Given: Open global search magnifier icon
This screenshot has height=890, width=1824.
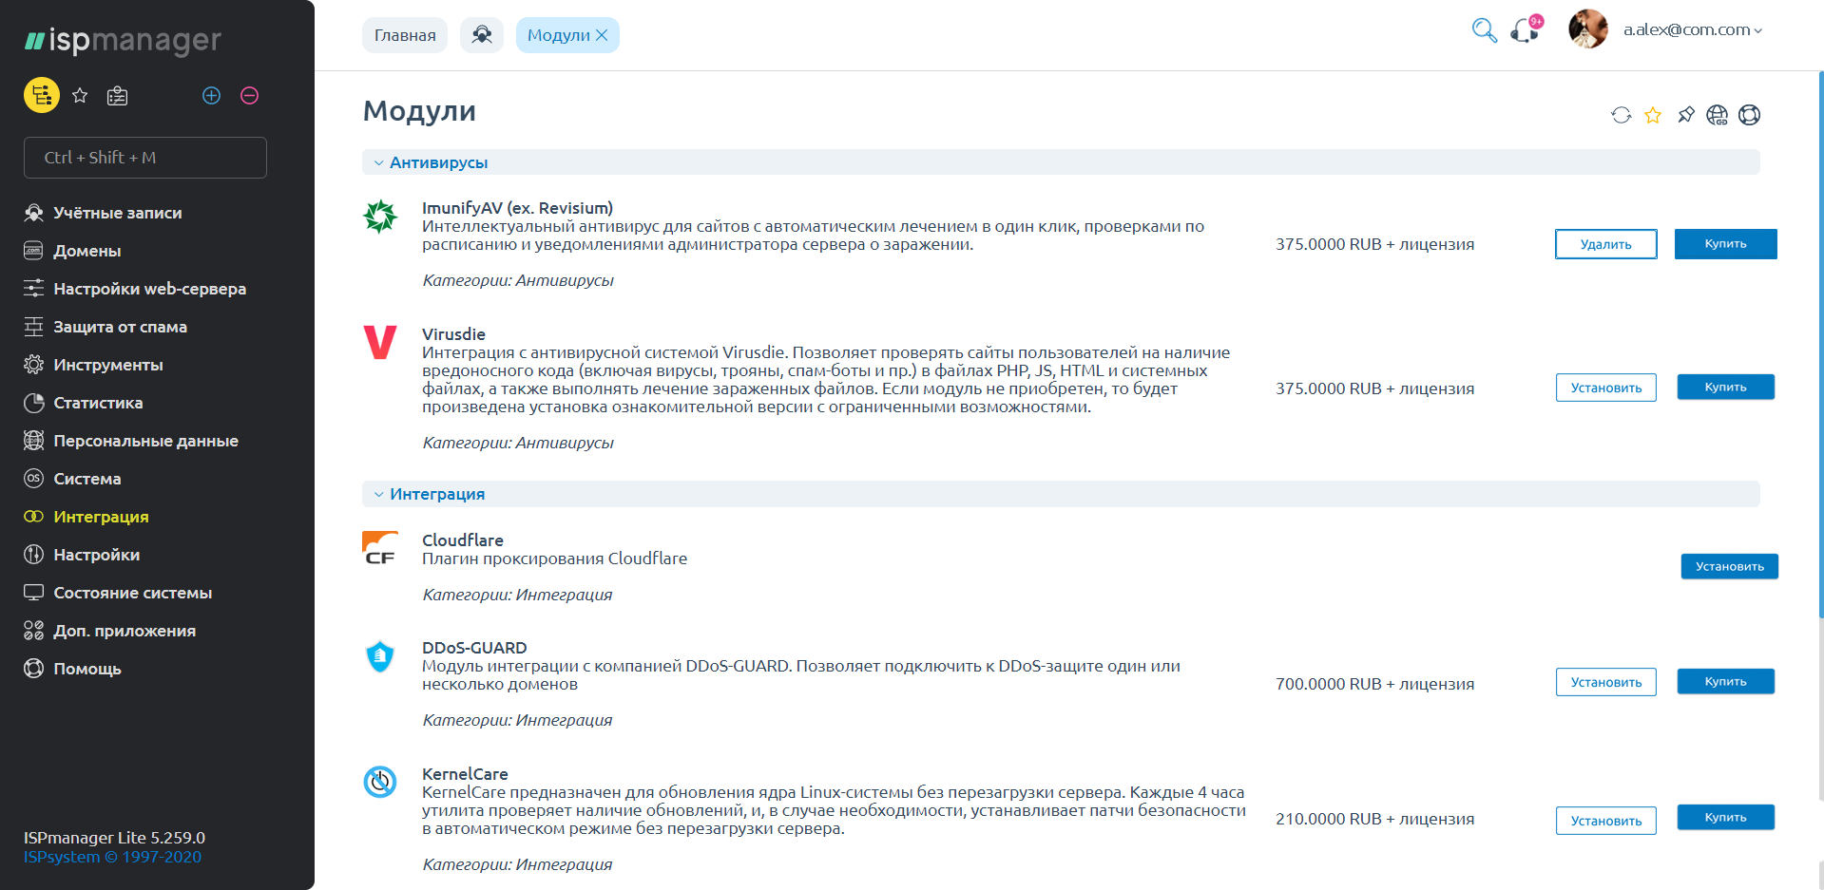Looking at the screenshot, I should pos(1484,30).
